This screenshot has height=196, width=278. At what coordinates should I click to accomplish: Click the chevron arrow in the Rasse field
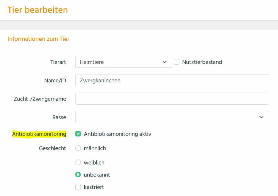pos(261,117)
